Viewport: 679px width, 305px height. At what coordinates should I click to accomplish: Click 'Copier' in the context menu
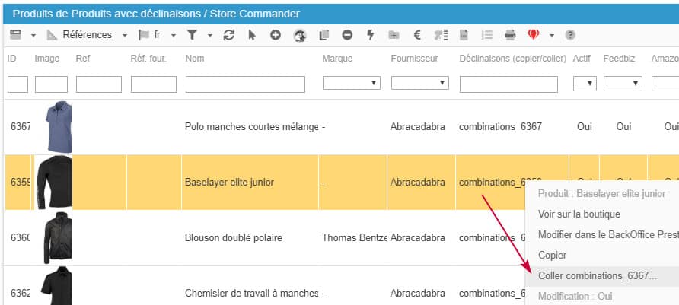[552, 256]
